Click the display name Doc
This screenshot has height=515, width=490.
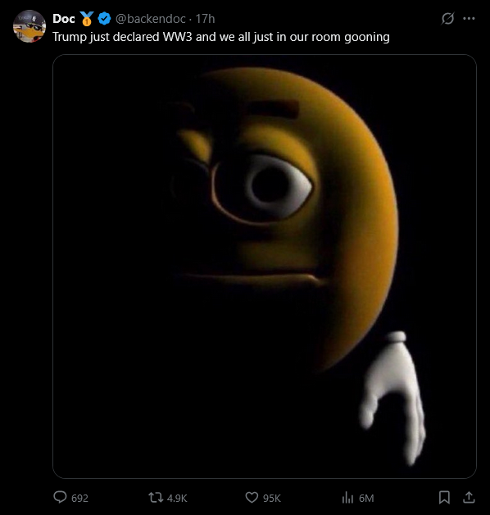(x=64, y=19)
